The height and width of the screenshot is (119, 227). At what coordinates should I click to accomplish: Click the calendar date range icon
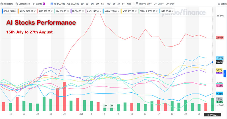coord(51,4)
